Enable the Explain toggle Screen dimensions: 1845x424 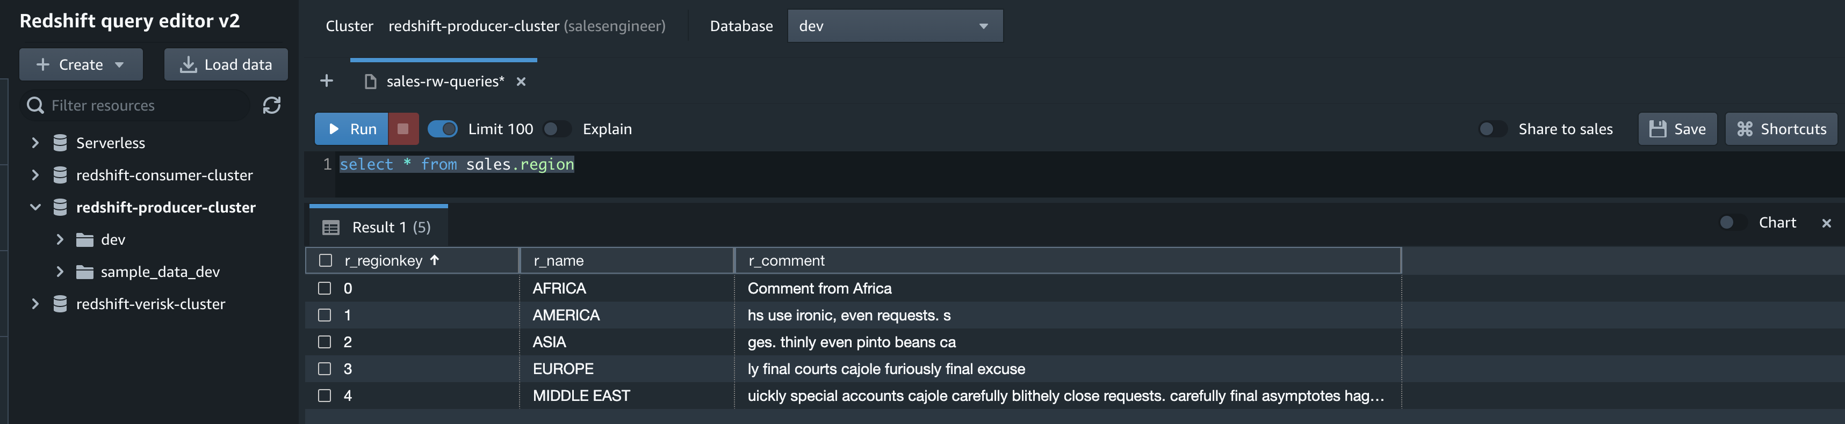click(x=557, y=129)
